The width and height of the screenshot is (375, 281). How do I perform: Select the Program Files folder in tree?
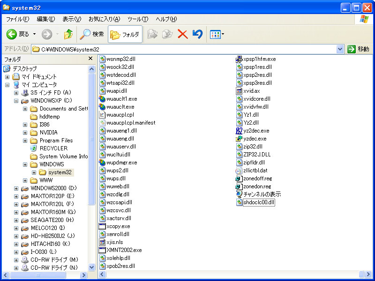click(x=56, y=140)
